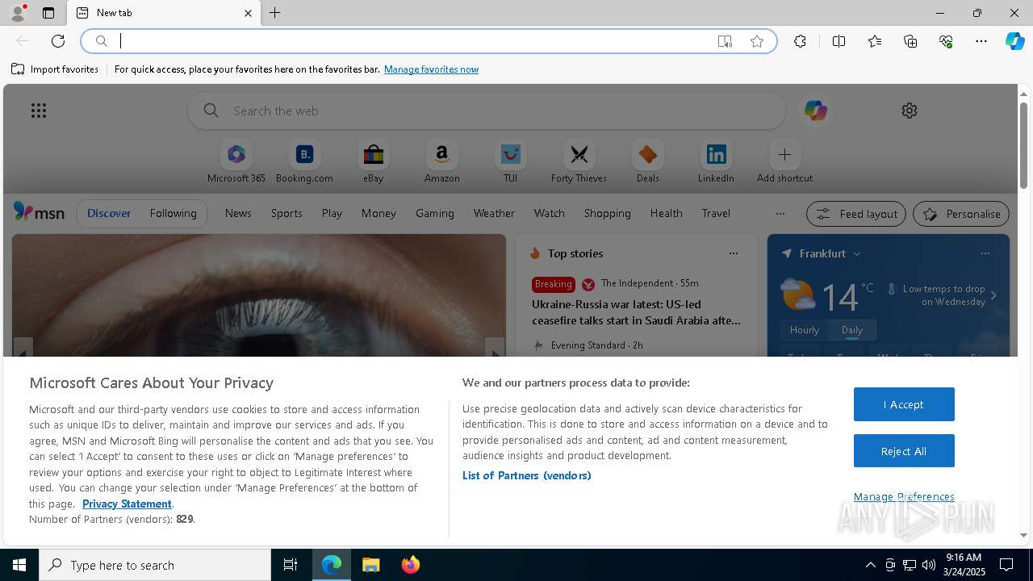Open the Amazon shortcut

click(x=441, y=162)
